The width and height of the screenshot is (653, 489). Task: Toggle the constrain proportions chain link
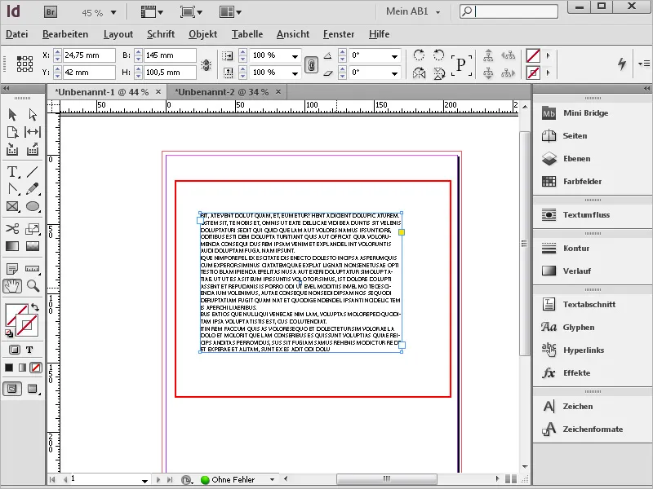[310, 64]
